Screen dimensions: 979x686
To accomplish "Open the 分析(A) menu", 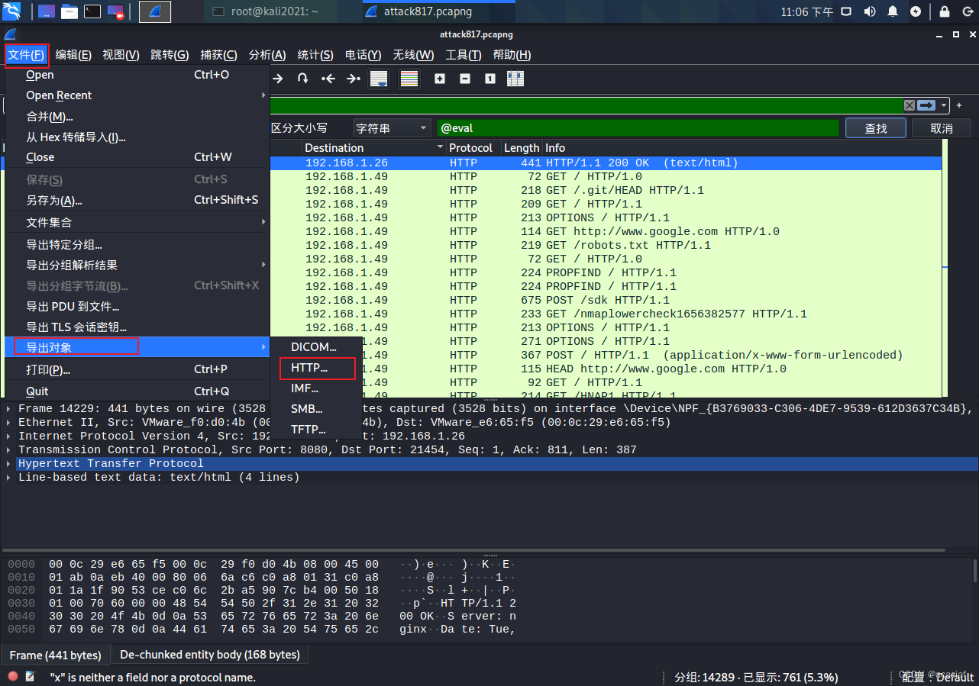I will pos(267,55).
